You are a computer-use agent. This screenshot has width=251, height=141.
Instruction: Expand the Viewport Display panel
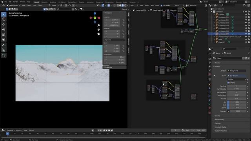click(220, 127)
